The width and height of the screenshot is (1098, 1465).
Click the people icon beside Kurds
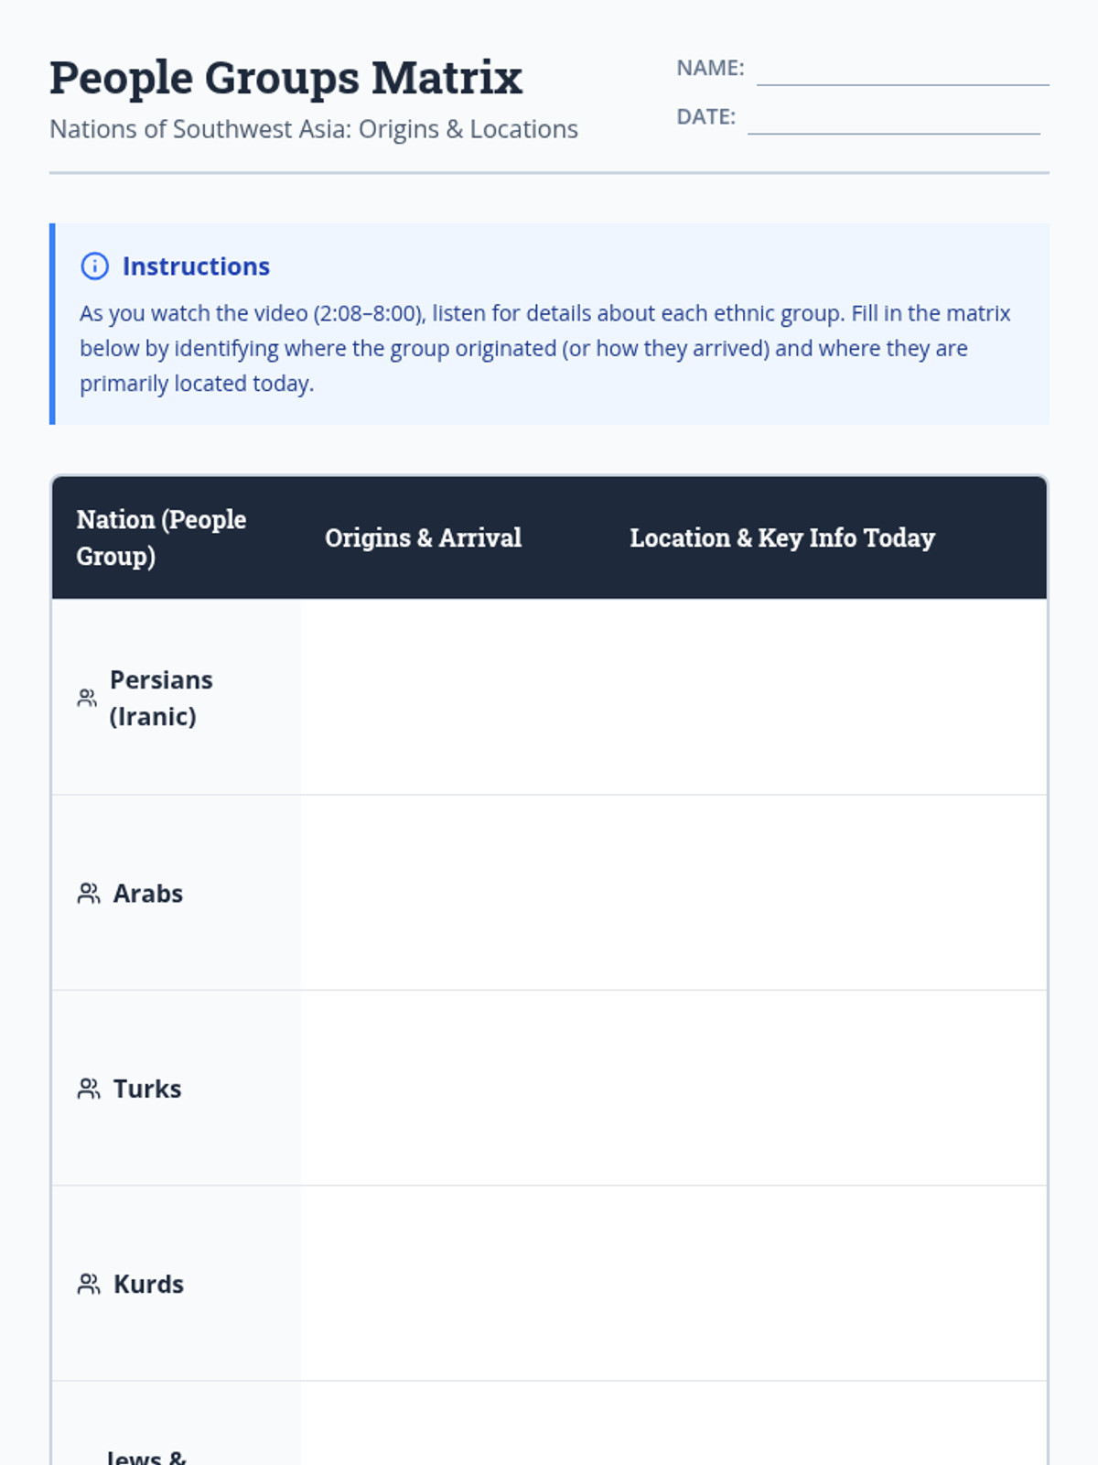pos(89,1285)
